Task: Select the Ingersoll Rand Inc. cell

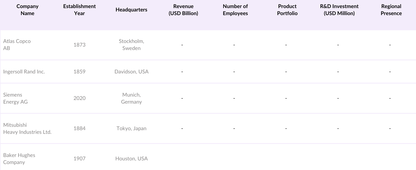Action: click(x=24, y=72)
